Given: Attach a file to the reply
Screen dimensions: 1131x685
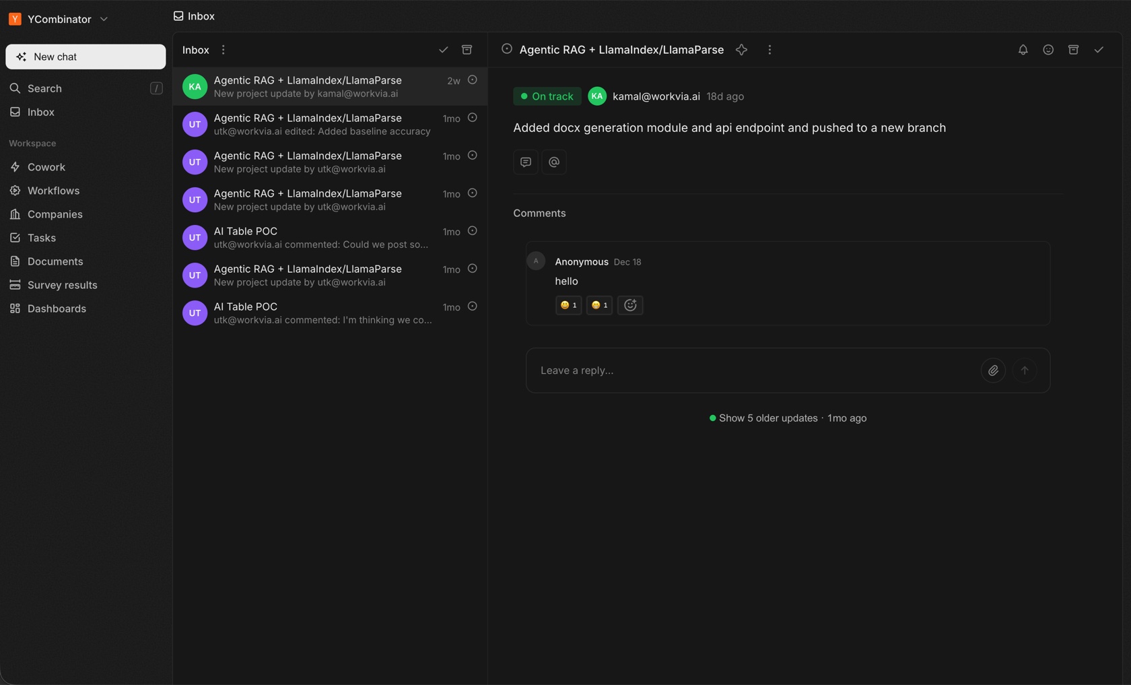Looking at the screenshot, I should pos(993,370).
